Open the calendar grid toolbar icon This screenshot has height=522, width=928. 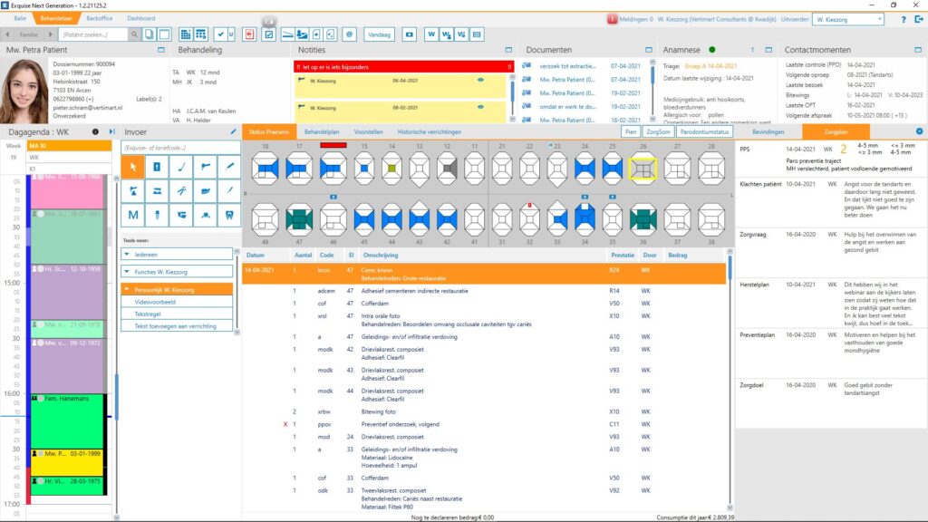[185, 34]
